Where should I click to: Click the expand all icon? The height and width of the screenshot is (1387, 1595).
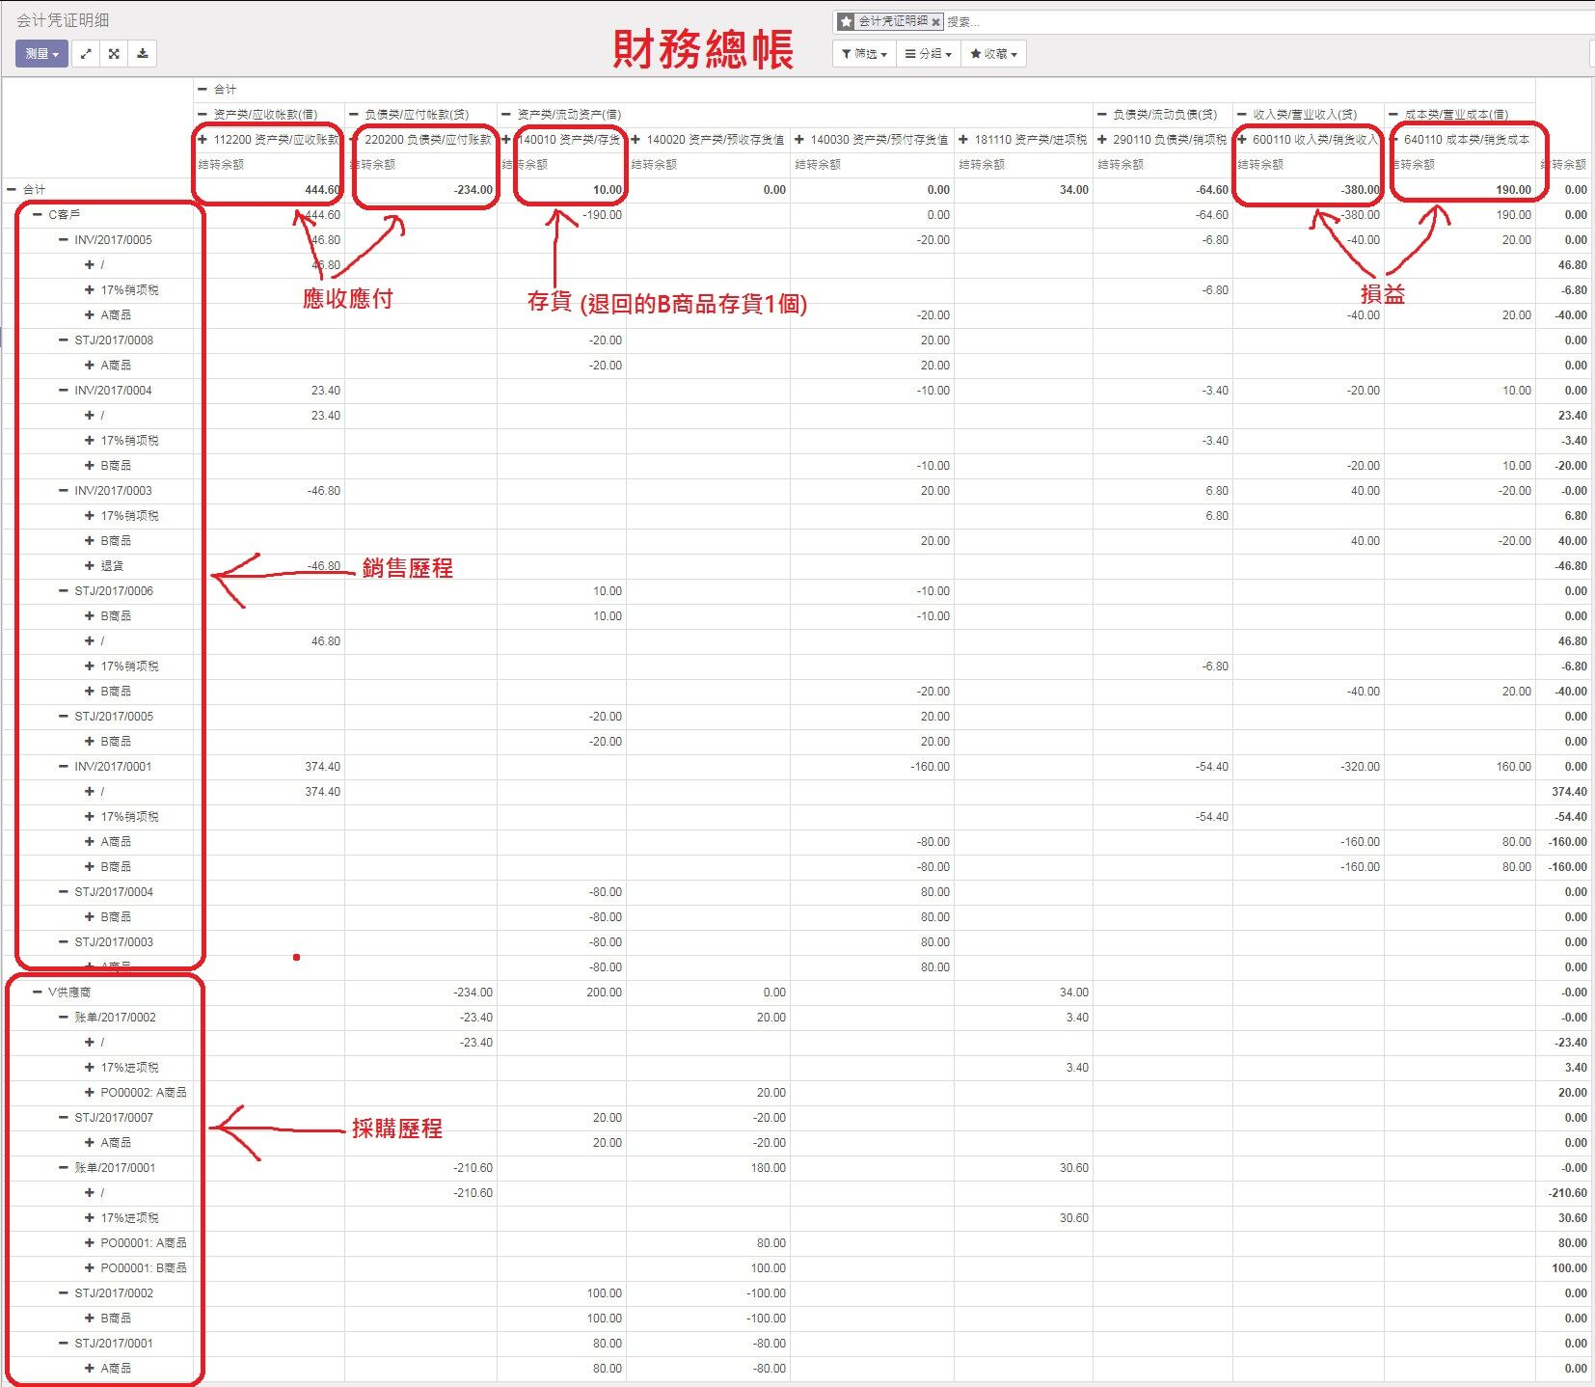pos(114,54)
